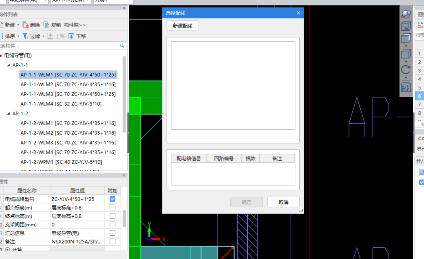
Task: Check 附加 box for 支架间距(mm) row
Action: [x=112, y=224]
